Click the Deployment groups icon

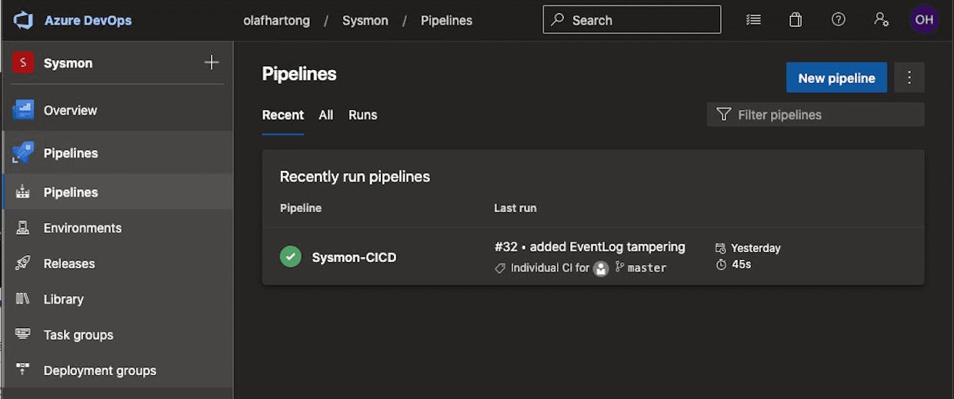[23, 370]
